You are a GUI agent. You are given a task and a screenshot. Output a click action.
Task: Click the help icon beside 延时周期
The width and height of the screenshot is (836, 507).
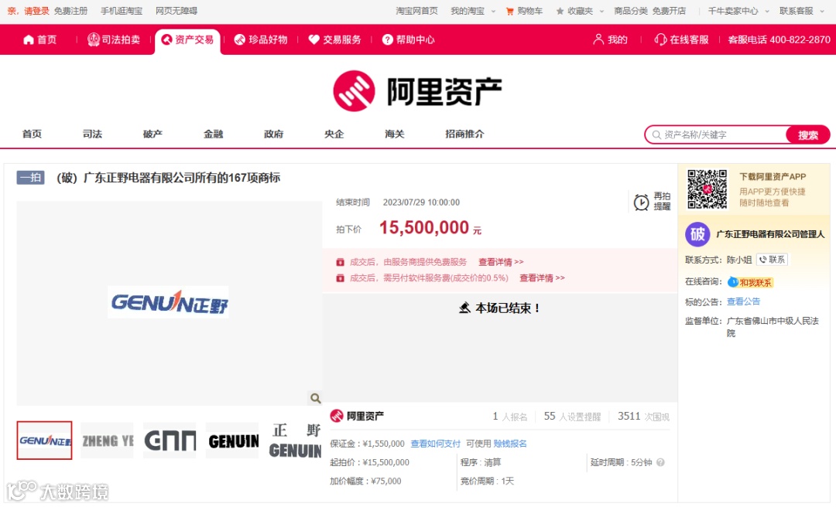pos(660,462)
